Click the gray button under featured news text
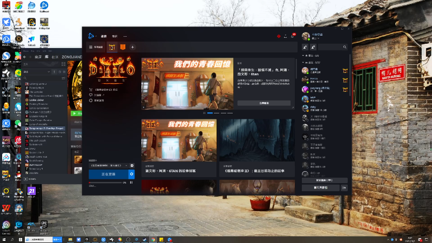432x243 pixels. point(264,103)
